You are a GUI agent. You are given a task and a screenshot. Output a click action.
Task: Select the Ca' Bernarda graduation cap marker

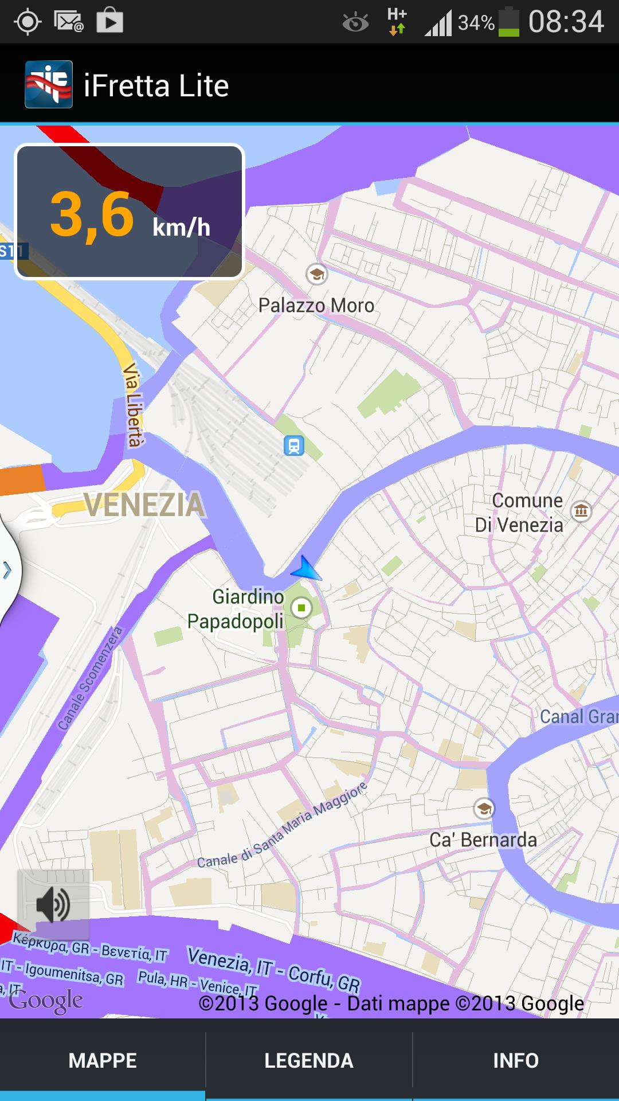point(484,809)
